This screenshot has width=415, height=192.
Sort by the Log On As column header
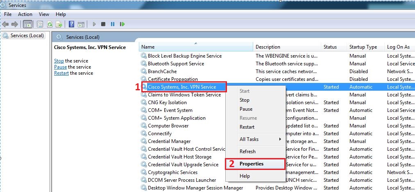[x=400, y=47]
